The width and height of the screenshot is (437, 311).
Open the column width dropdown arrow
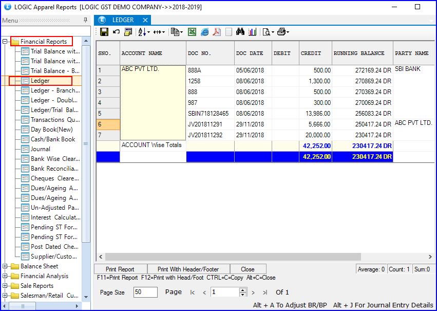(x=164, y=32)
